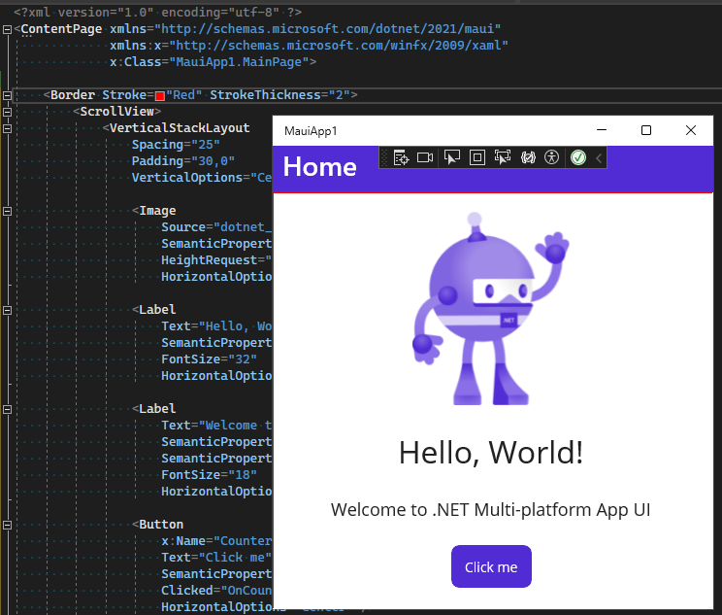Click the debug toolbar dotted grip handle
722x615 pixels.
[x=384, y=157]
